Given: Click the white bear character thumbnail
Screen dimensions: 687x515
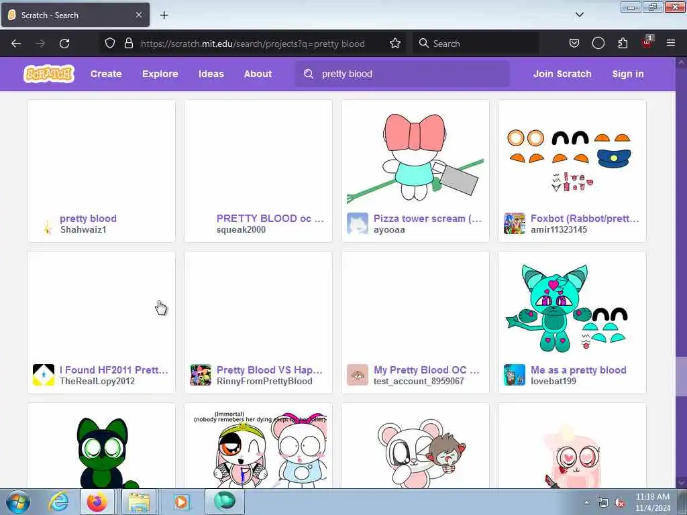Looking at the screenshot, I should [415, 448].
